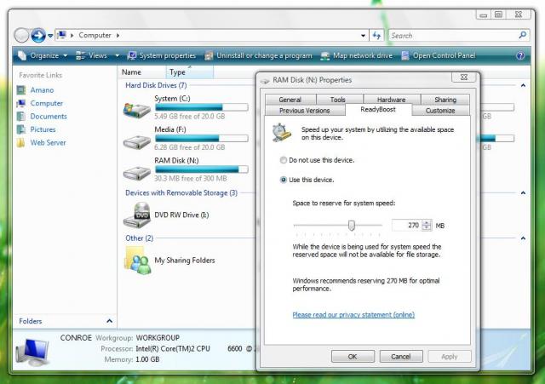Expand the Folders pane
This screenshot has width=545, height=384.
(109, 321)
